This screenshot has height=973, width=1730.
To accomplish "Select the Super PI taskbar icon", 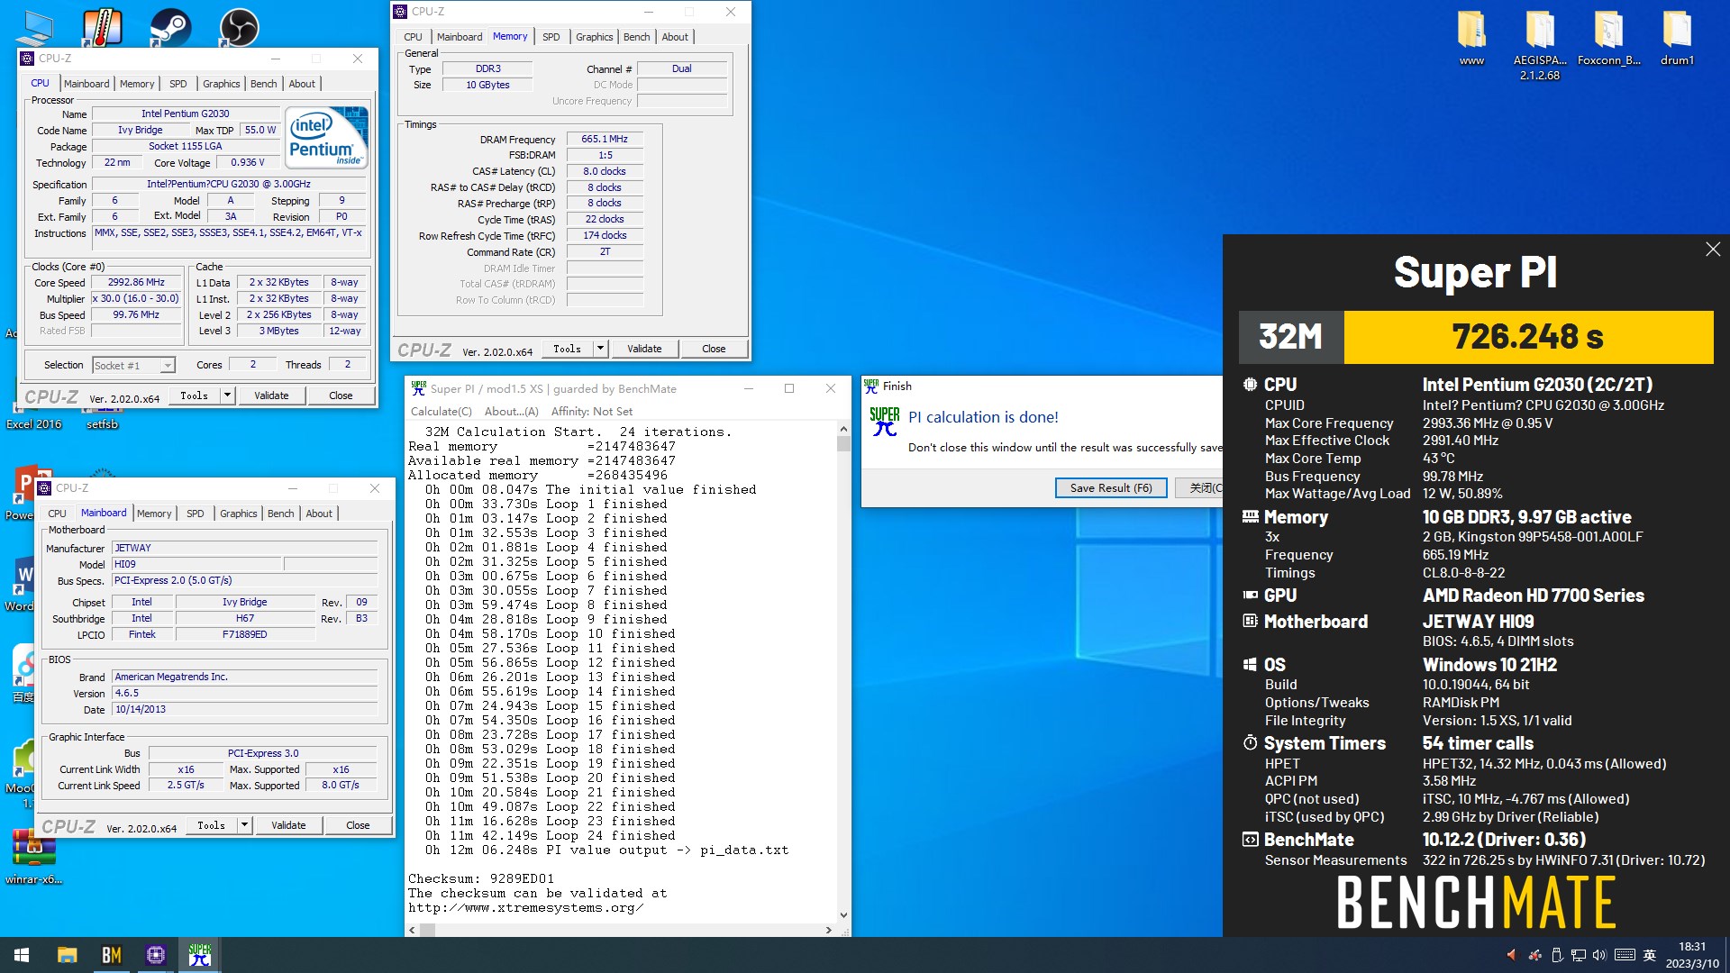I will [200, 955].
